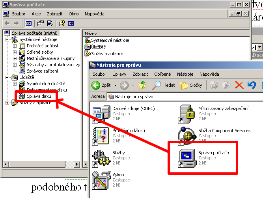Click the Hledat search button
This screenshot has height=198, width=263.
click(164, 85)
